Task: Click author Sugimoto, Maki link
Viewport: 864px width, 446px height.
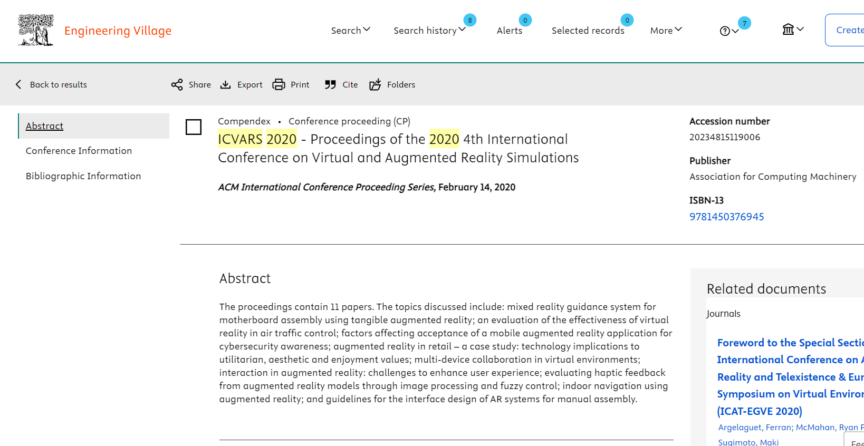Action: pos(748,442)
